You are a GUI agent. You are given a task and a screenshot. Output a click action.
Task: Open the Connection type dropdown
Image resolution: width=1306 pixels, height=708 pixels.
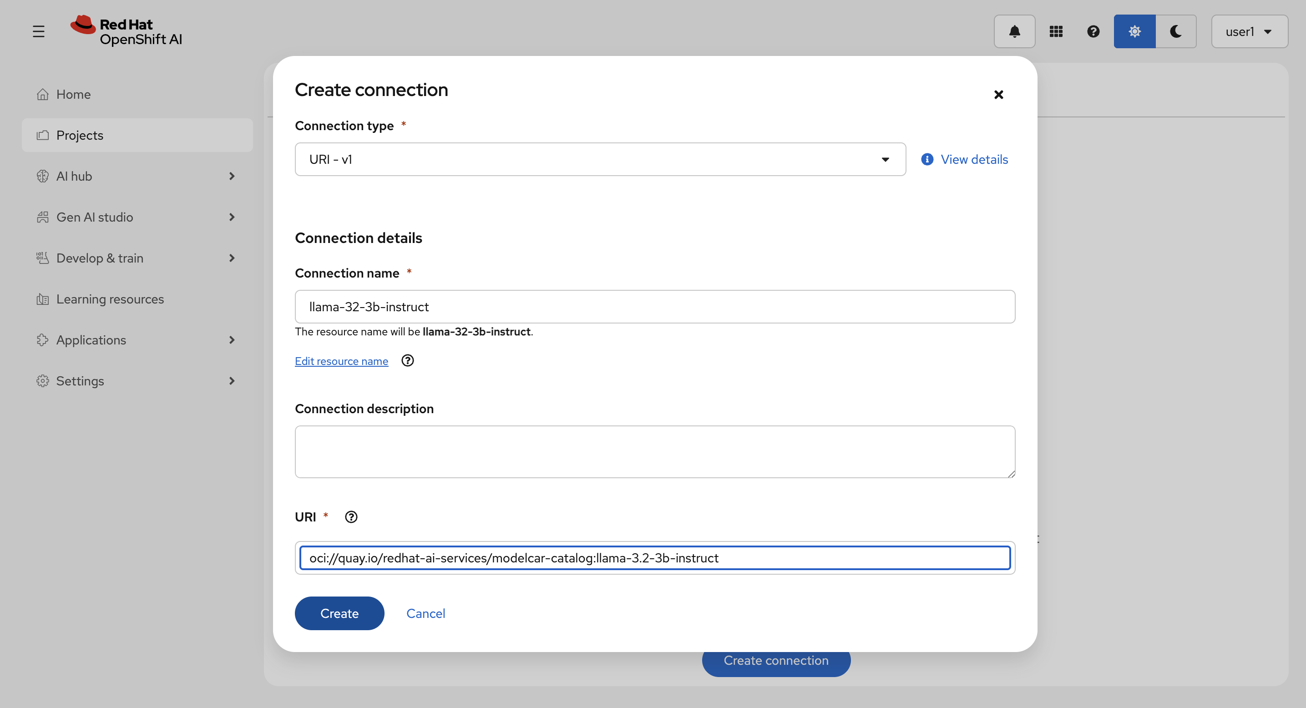coord(600,159)
